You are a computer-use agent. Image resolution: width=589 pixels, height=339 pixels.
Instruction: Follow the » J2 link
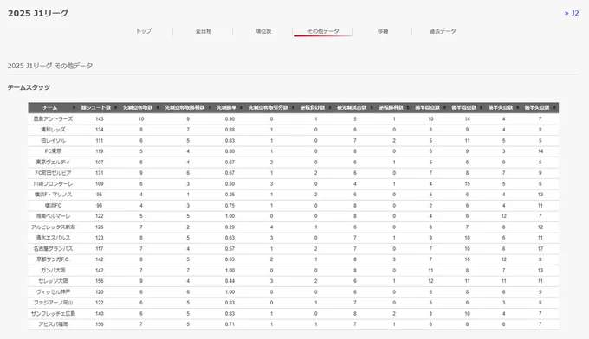tap(572, 13)
